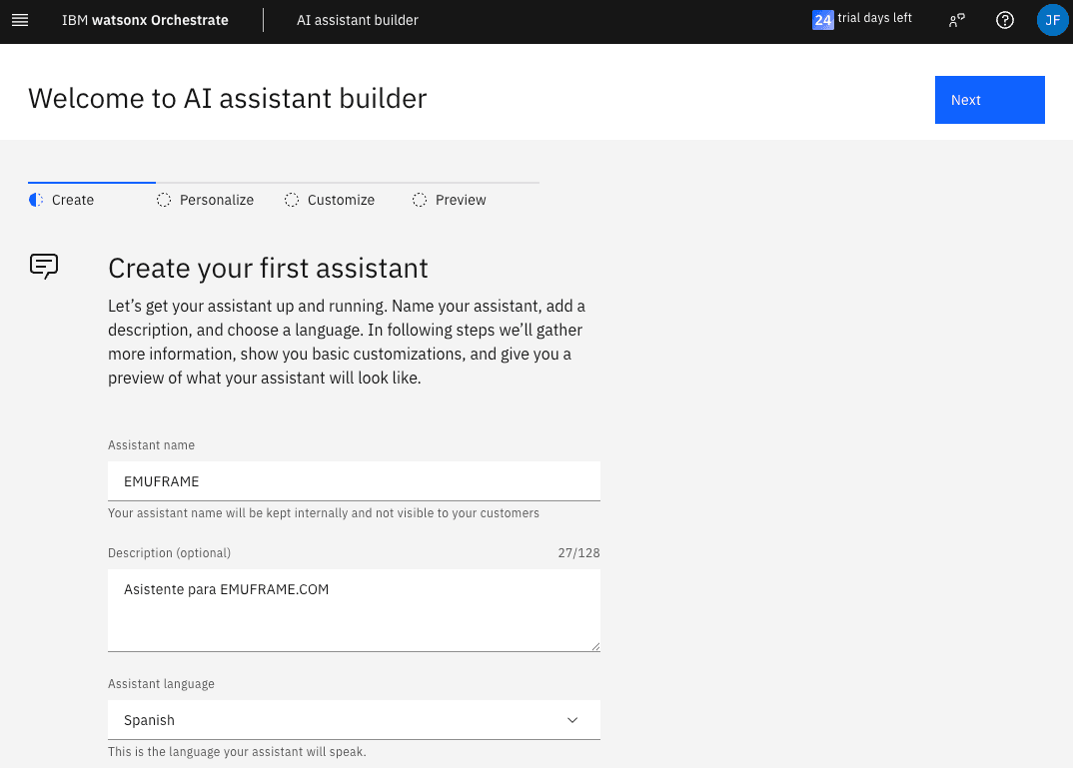Click the Personalize step circle icon

click(x=164, y=200)
